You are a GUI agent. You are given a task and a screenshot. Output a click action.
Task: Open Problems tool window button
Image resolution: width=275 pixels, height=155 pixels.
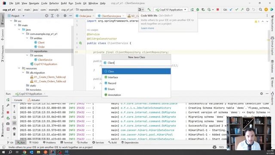49,143
